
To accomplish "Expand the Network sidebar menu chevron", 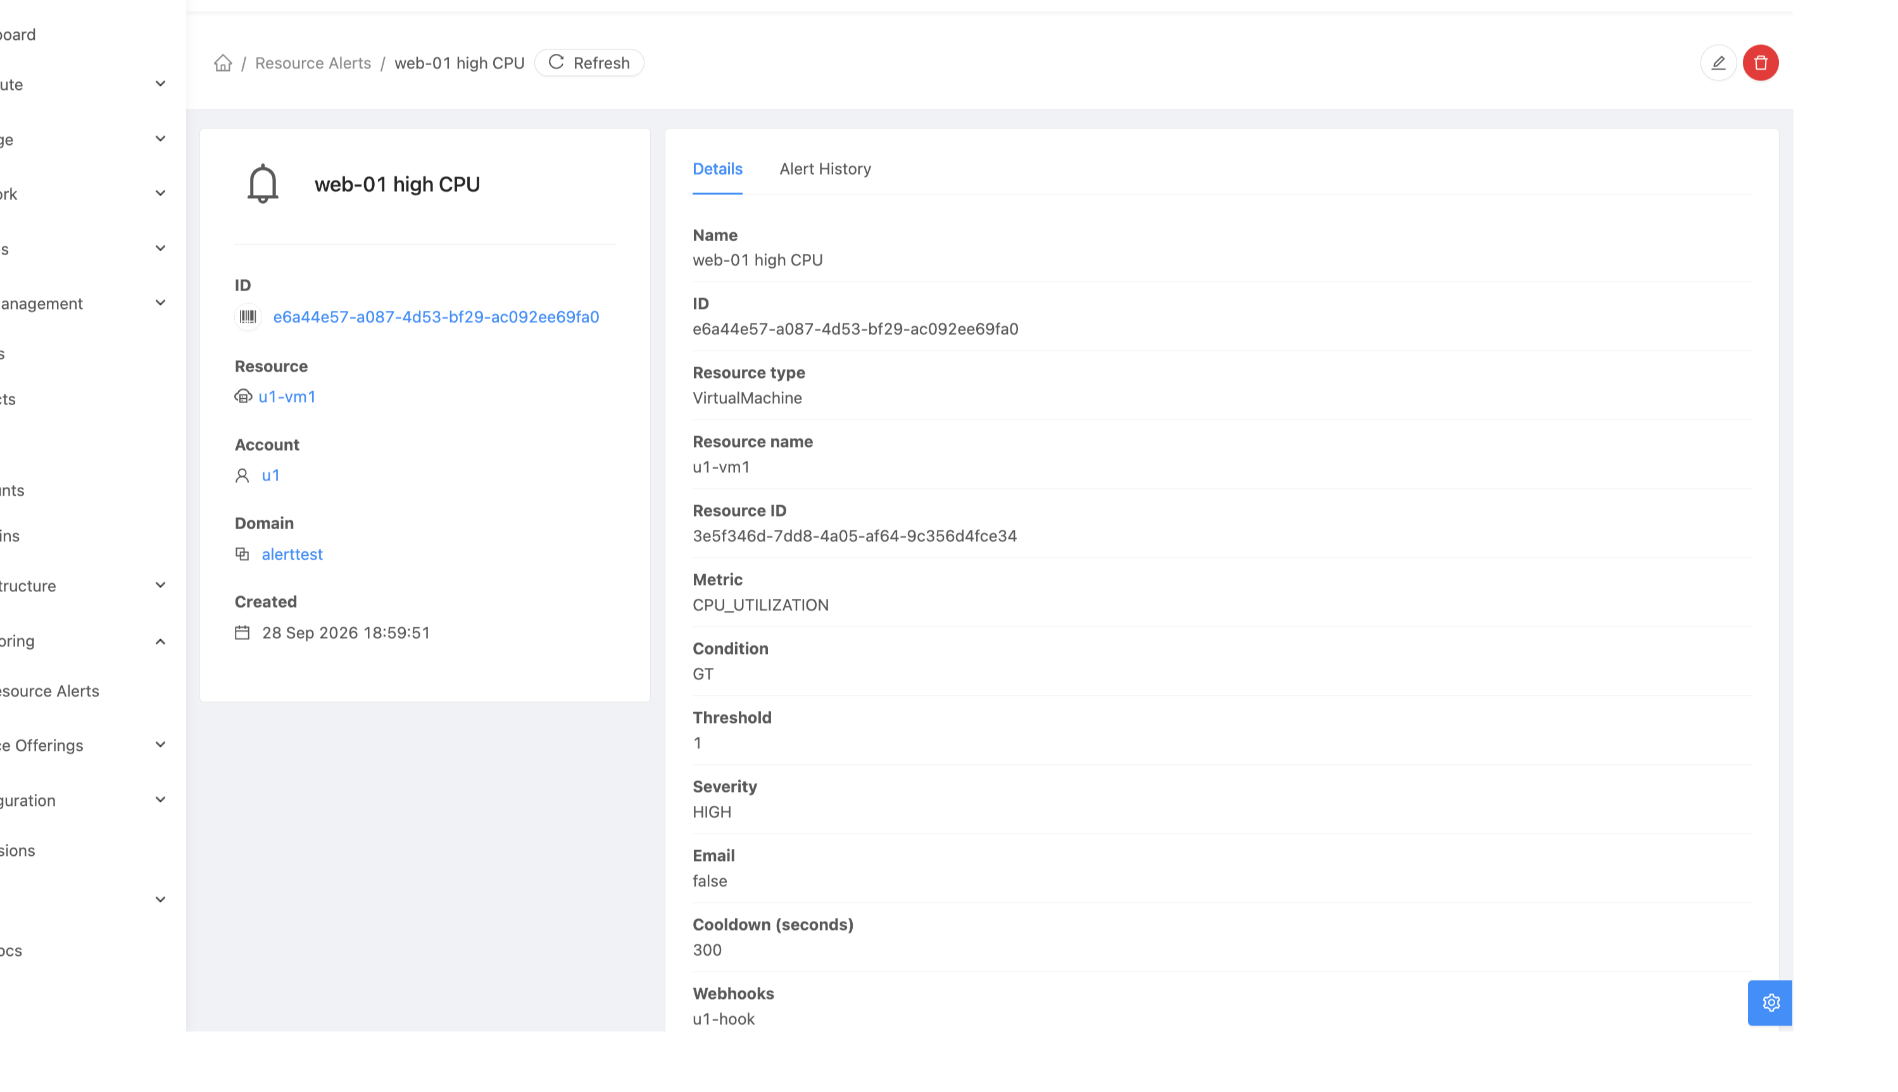I will coord(160,194).
